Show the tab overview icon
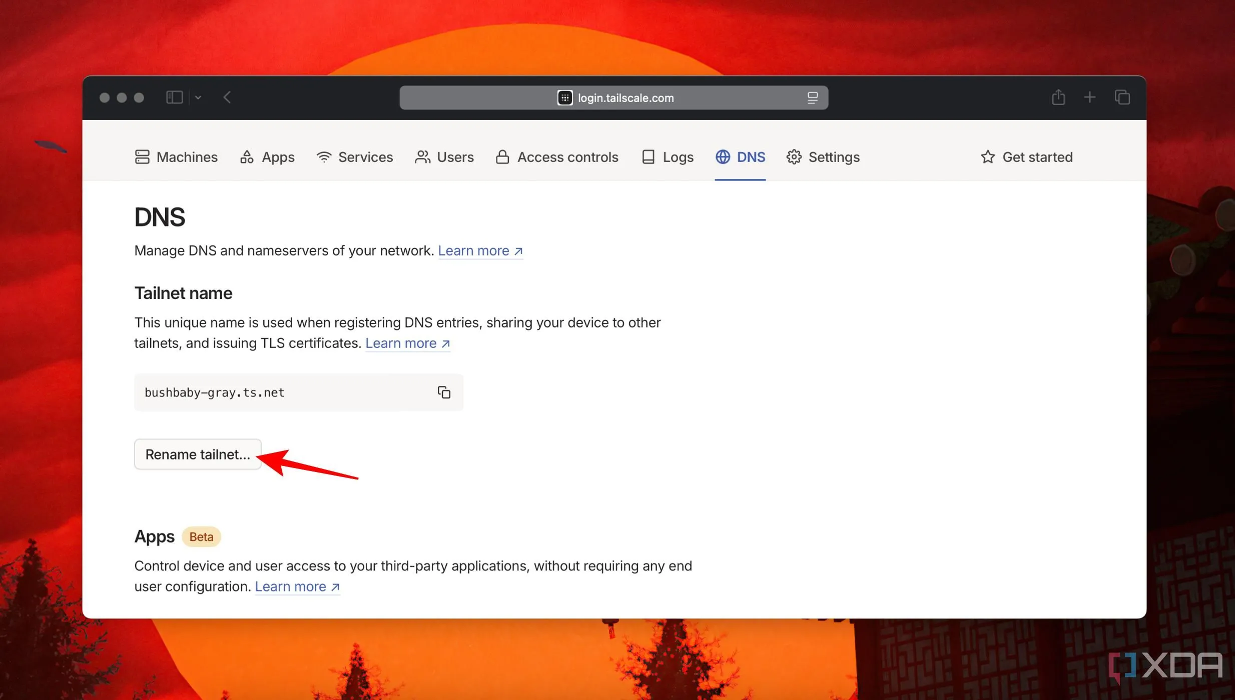This screenshot has height=700, width=1235. (1122, 97)
